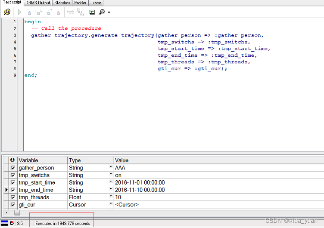The width and height of the screenshot is (324, 228).
Task: Click the tmp_threads value 10
Action: coord(219,197)
